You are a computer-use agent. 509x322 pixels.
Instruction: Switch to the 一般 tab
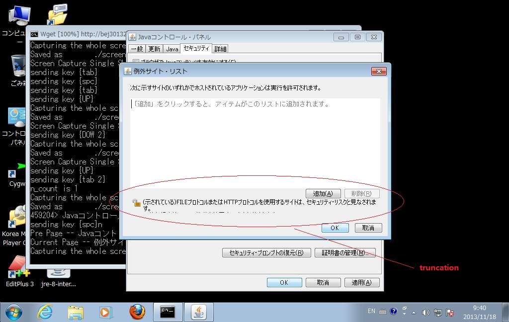(137, 49)
